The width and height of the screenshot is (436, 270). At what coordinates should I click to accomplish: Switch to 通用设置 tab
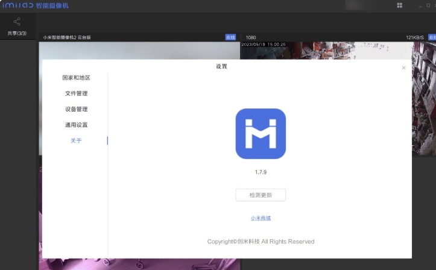(x=76, y=125)
